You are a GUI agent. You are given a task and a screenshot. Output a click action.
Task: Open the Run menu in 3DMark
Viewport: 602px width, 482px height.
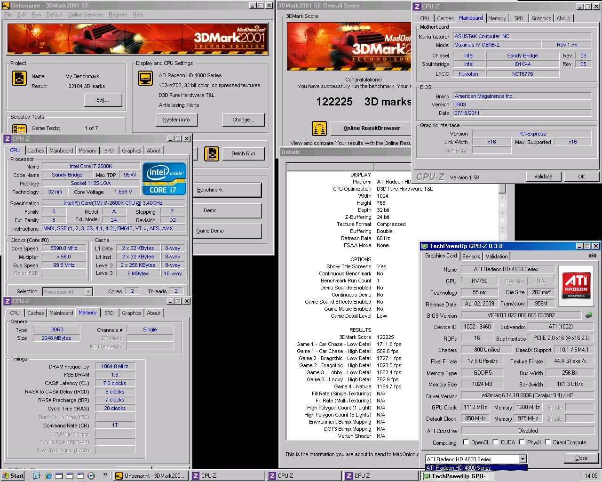[36, 15]
